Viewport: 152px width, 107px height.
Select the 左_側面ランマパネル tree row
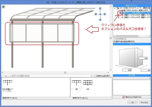click(136, 17)
